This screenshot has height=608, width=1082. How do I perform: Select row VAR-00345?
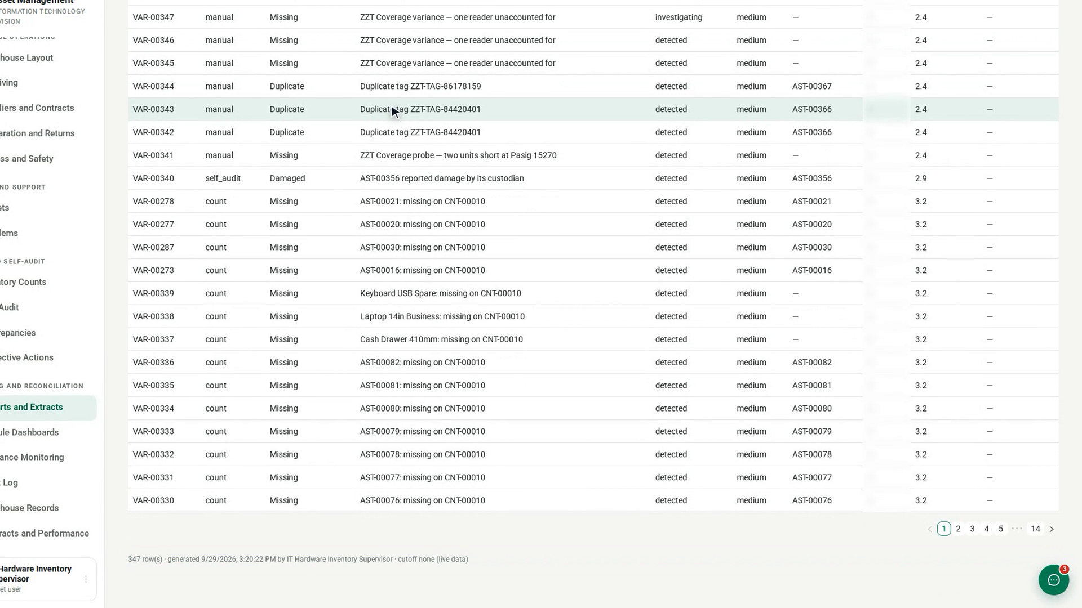(593, 64)
